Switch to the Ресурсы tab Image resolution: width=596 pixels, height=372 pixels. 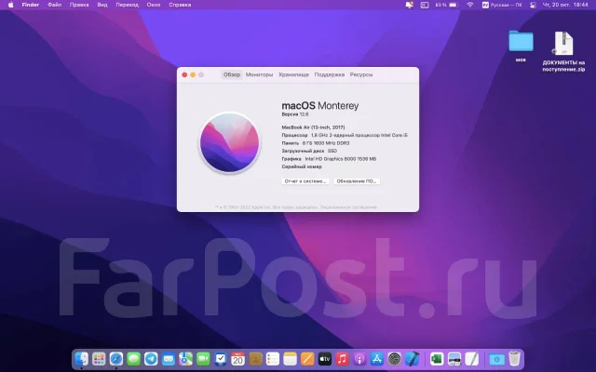point(361,74)
